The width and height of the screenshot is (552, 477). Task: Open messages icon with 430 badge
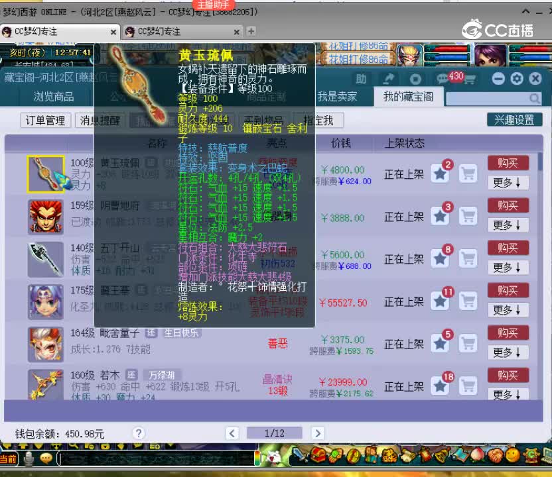(x=443, y=79)
